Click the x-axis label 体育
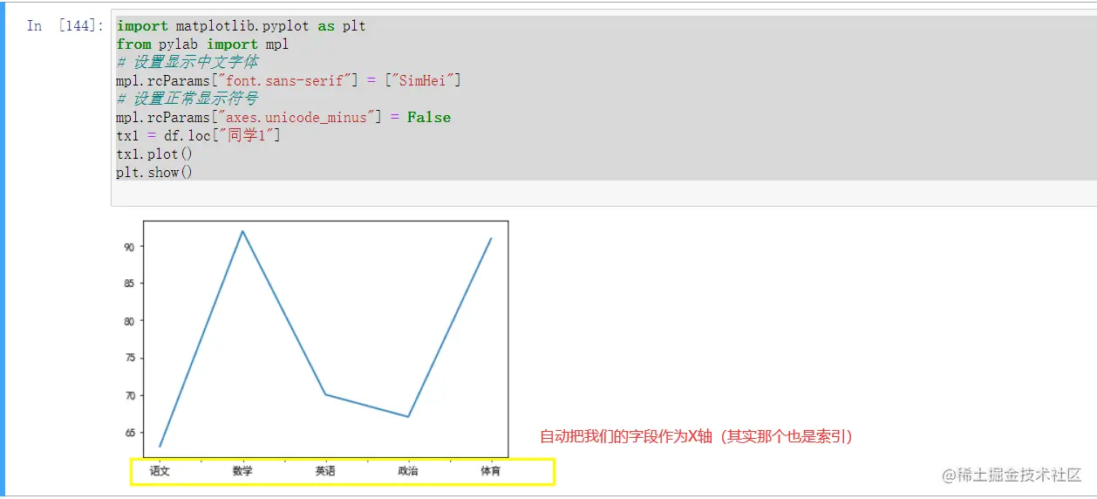The width and height of the screenshot is (1097, 499). click(491, 471)
